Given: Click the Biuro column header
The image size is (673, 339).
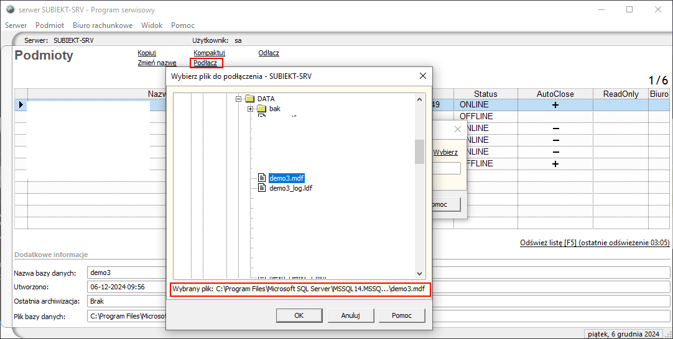Looking at the screenshot, I should click(x=659, y=94).
